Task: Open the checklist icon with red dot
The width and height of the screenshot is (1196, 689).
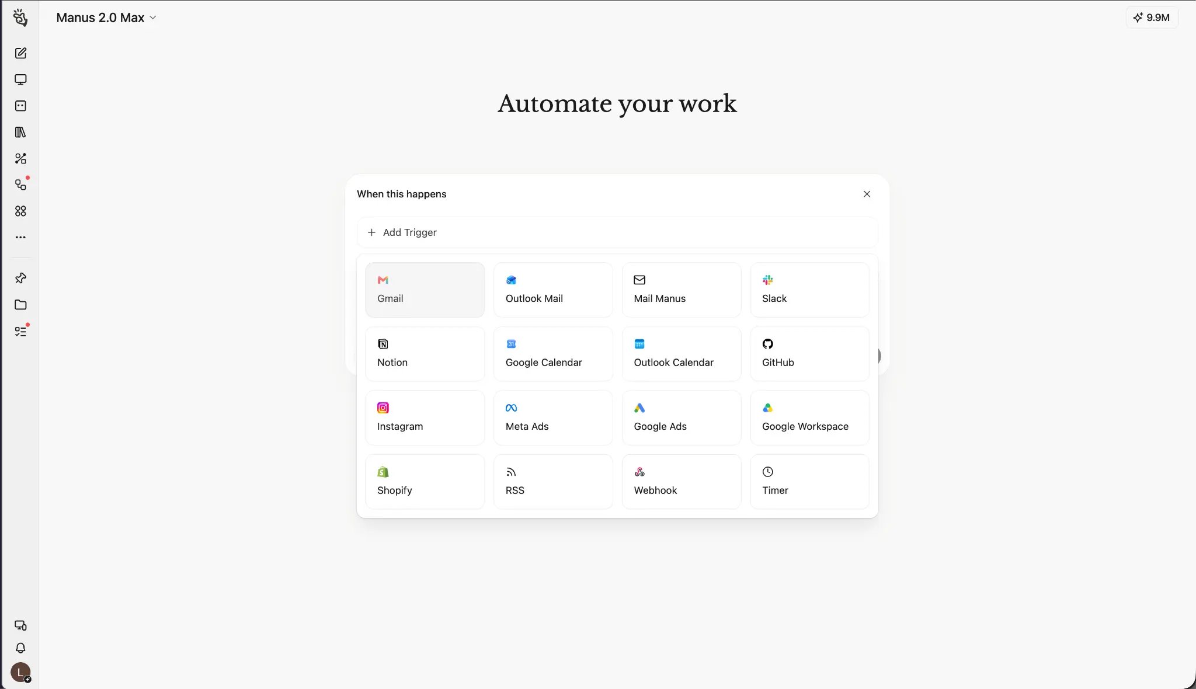Action: click(20, 331)
